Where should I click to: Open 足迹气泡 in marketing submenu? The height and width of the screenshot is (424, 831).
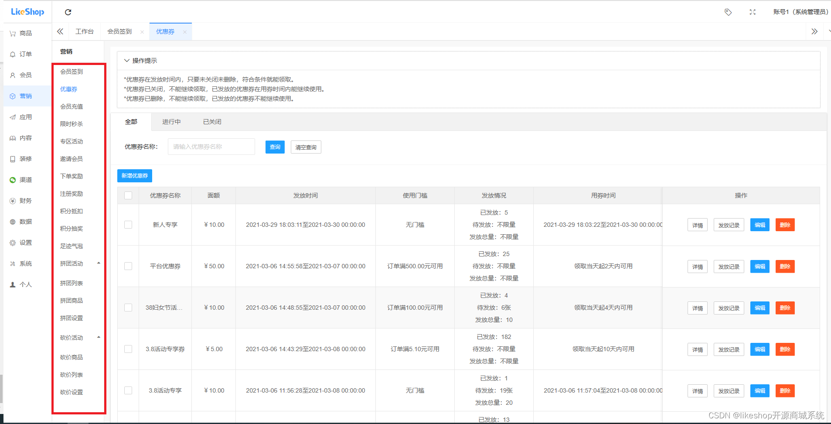72,246
